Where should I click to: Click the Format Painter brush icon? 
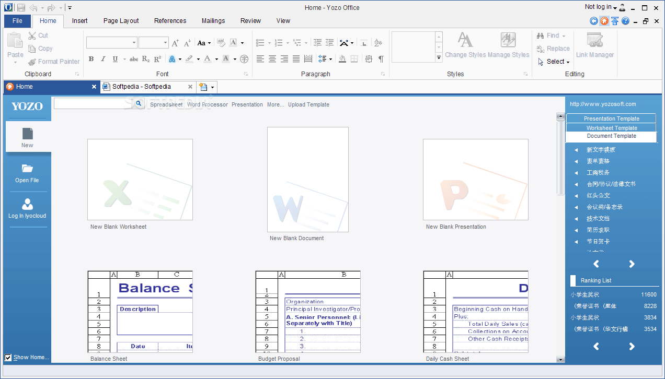32,62
